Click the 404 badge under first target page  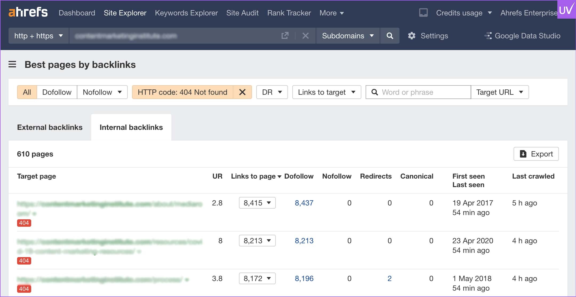[x=24, y=223]
